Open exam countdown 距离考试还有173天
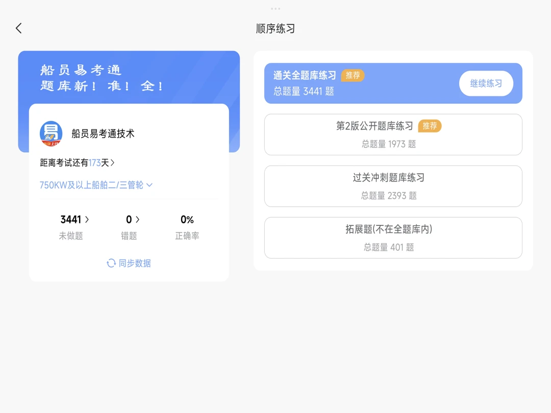 [x=77, y=163]
